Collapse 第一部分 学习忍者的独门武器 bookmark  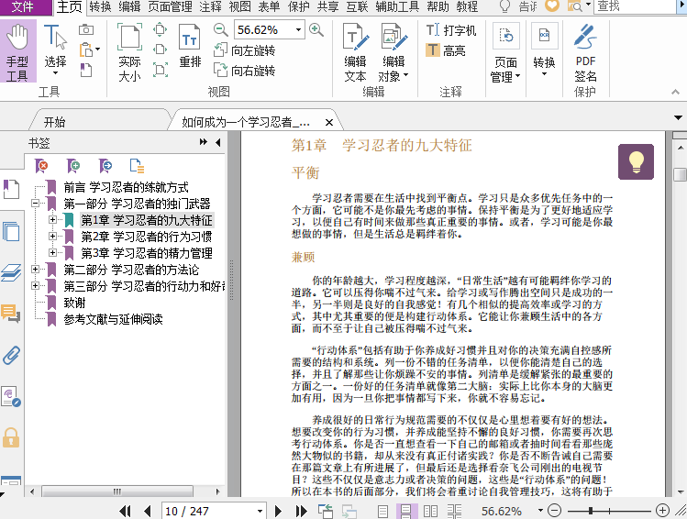tap(36, 204)
